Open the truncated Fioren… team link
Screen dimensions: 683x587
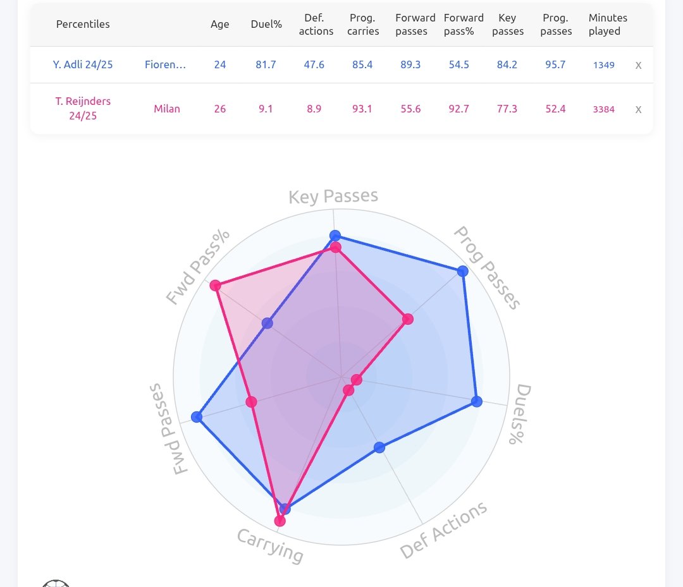(165, 64)
